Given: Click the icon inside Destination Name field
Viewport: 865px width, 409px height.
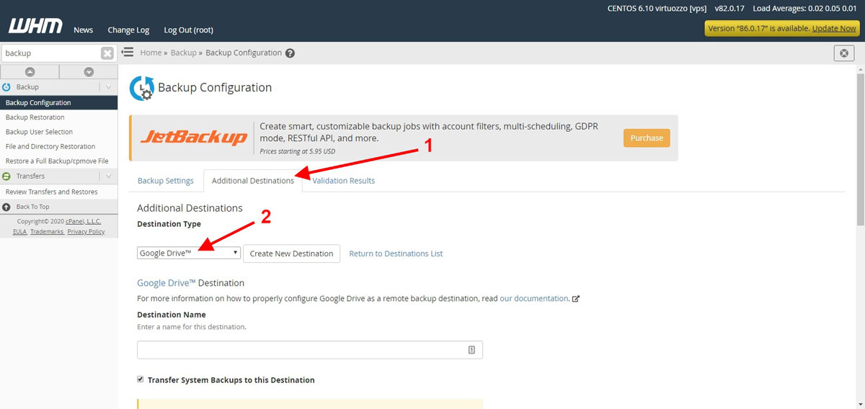Looking at the screenshot, I should [471, 350].
